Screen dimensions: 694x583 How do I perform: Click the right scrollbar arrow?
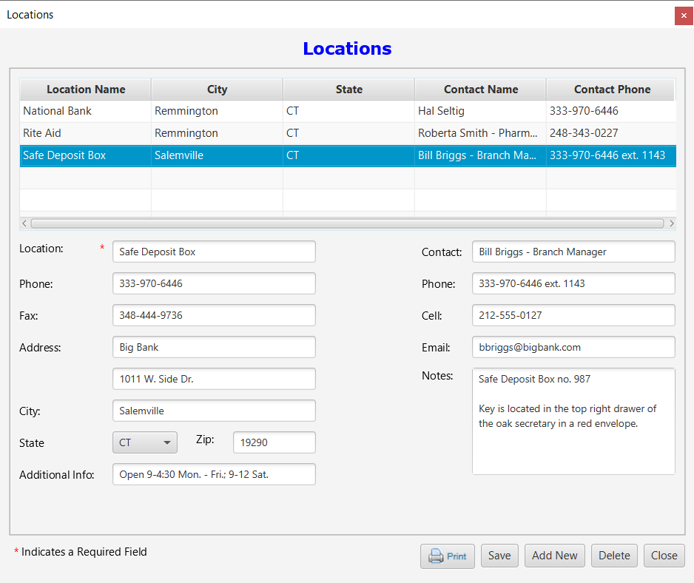coord(672,223)
